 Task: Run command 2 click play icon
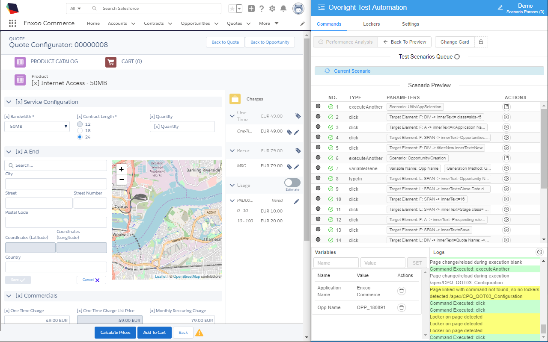coord(506,117)
